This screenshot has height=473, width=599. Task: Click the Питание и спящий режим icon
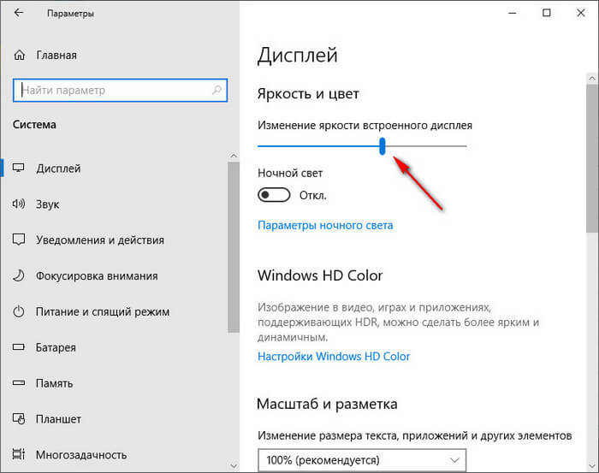click(x=19, y=312)
